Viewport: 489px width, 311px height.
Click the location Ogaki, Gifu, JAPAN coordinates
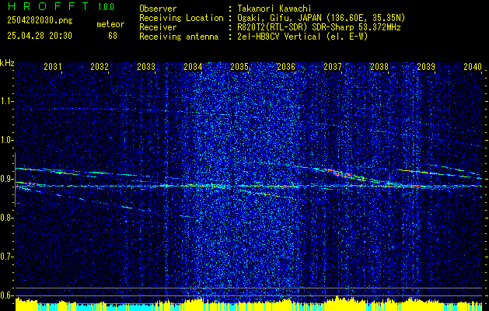click(321, 19)
